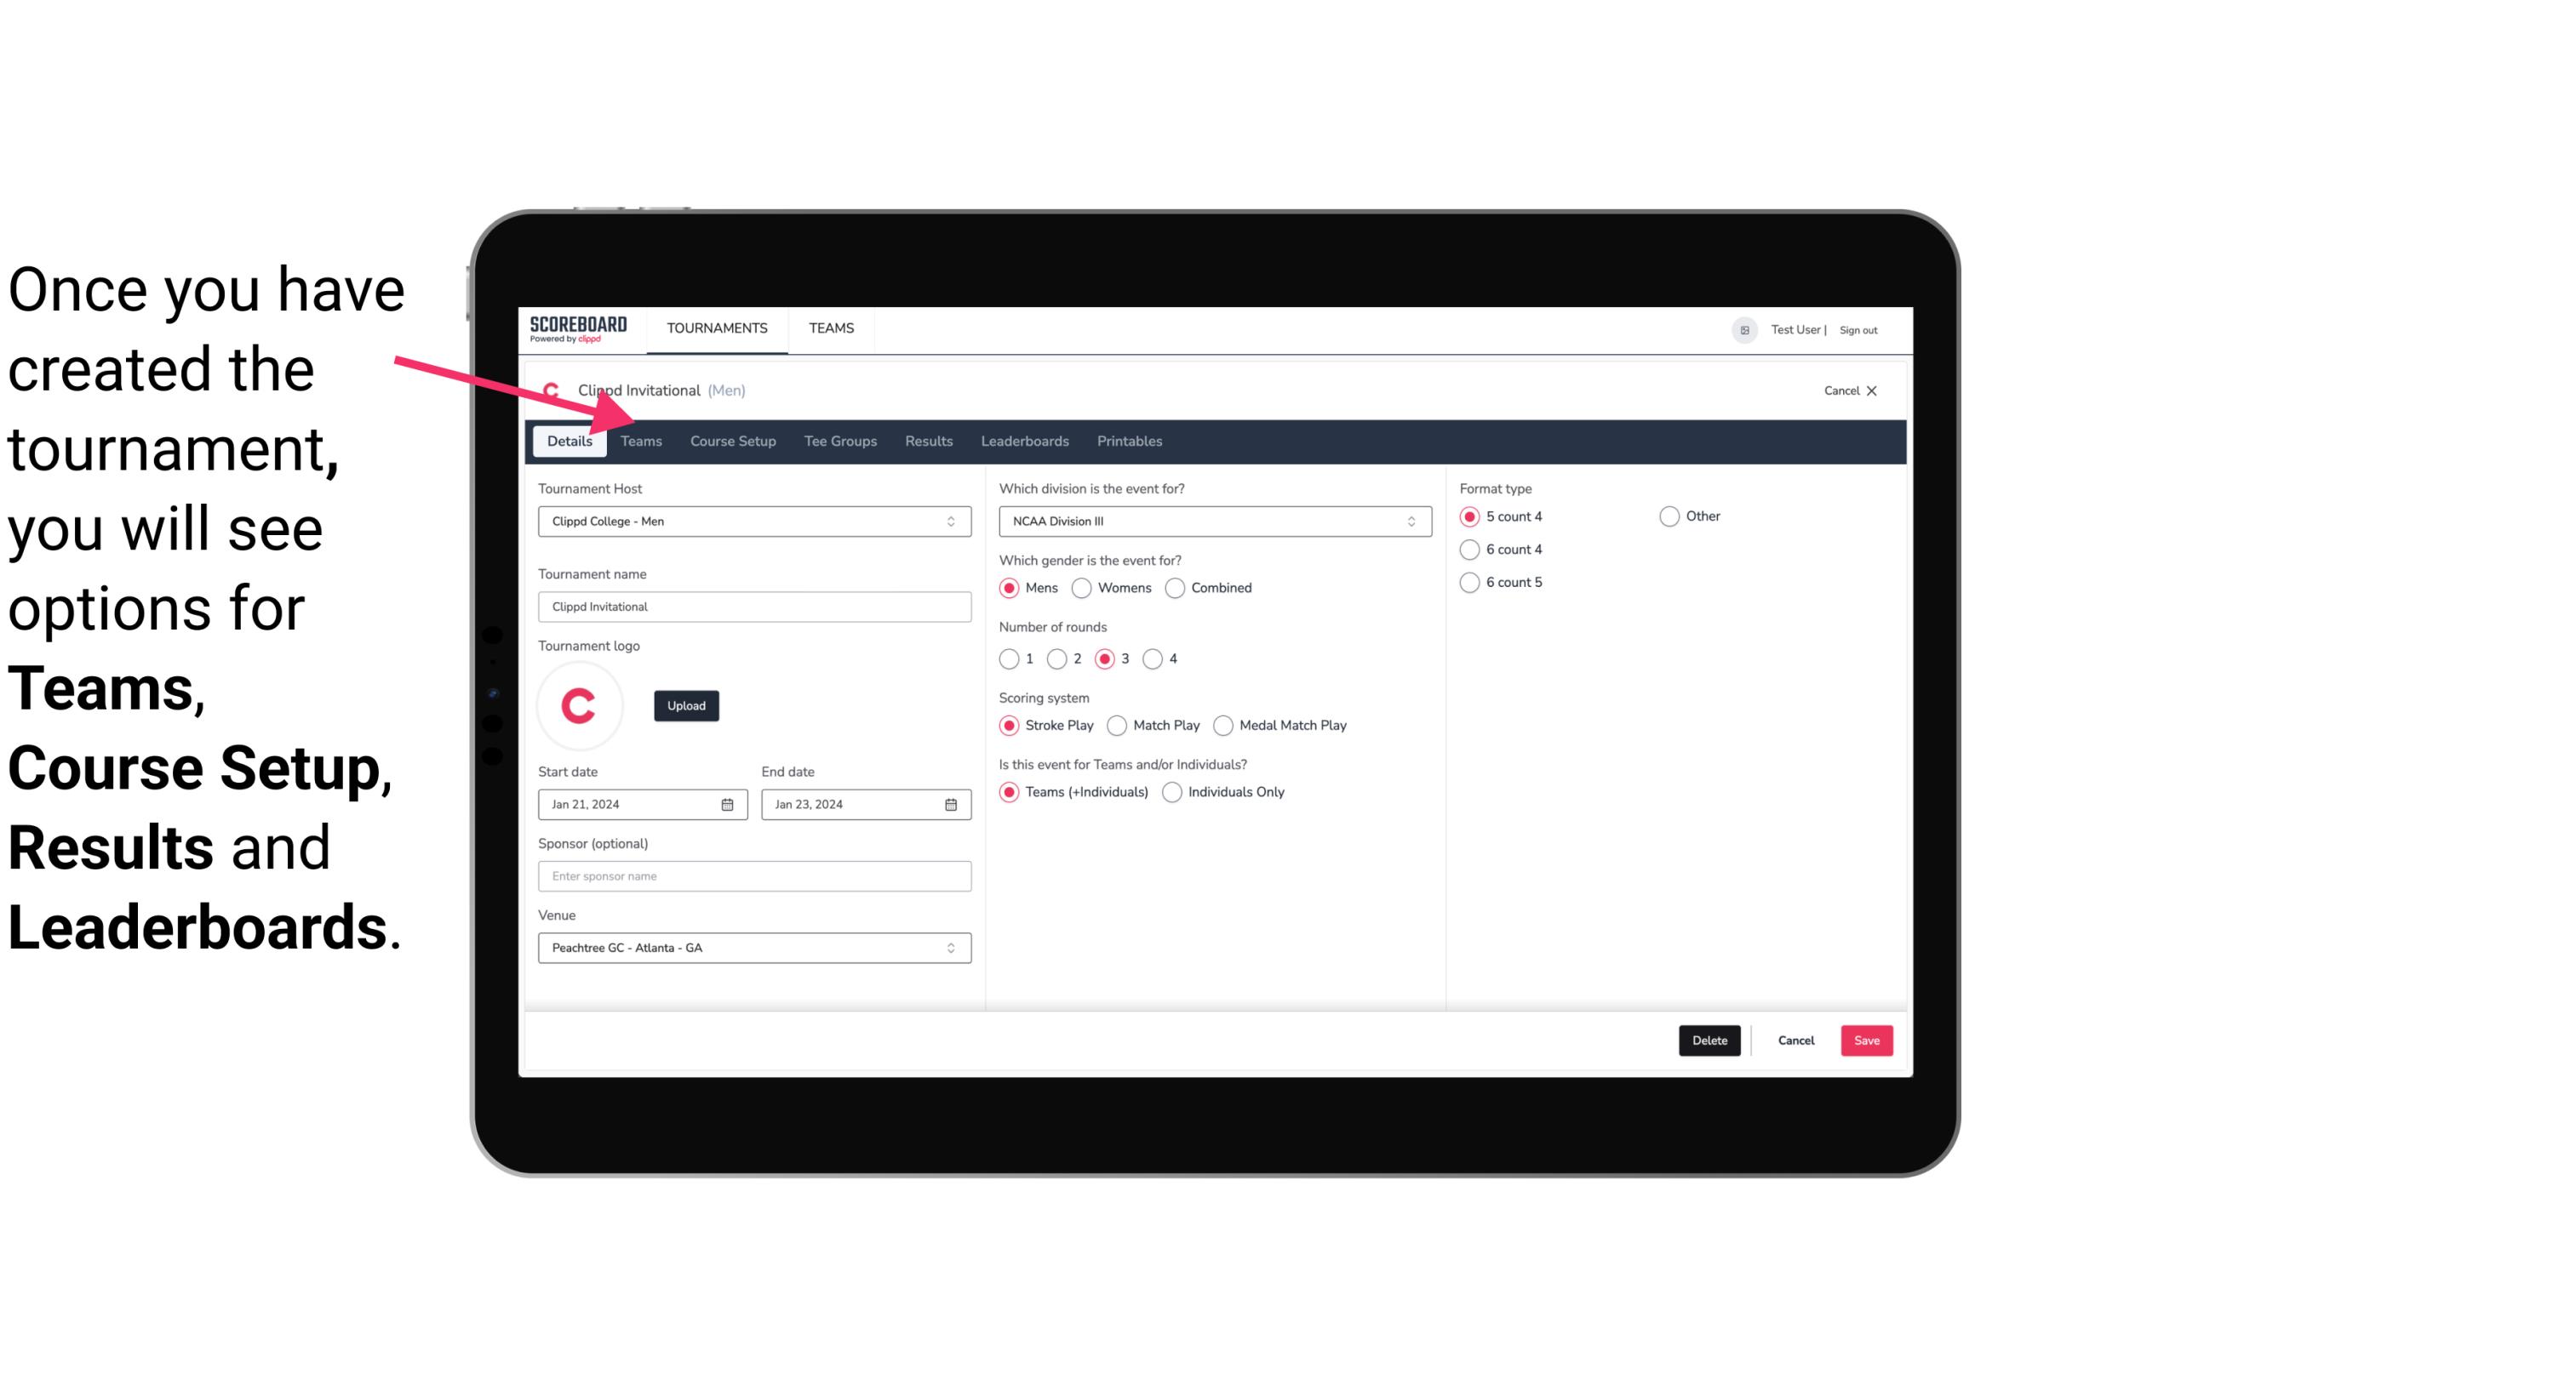Viewport: 2576px width, 1385px height.
Task: Click the tournament host logo icon
Action: coord(580,704)
